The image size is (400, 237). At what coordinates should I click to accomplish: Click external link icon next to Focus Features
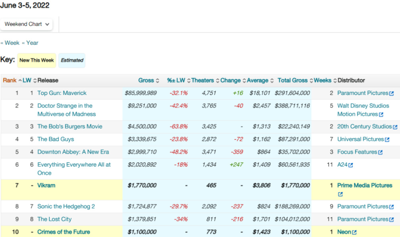(380, 152)
